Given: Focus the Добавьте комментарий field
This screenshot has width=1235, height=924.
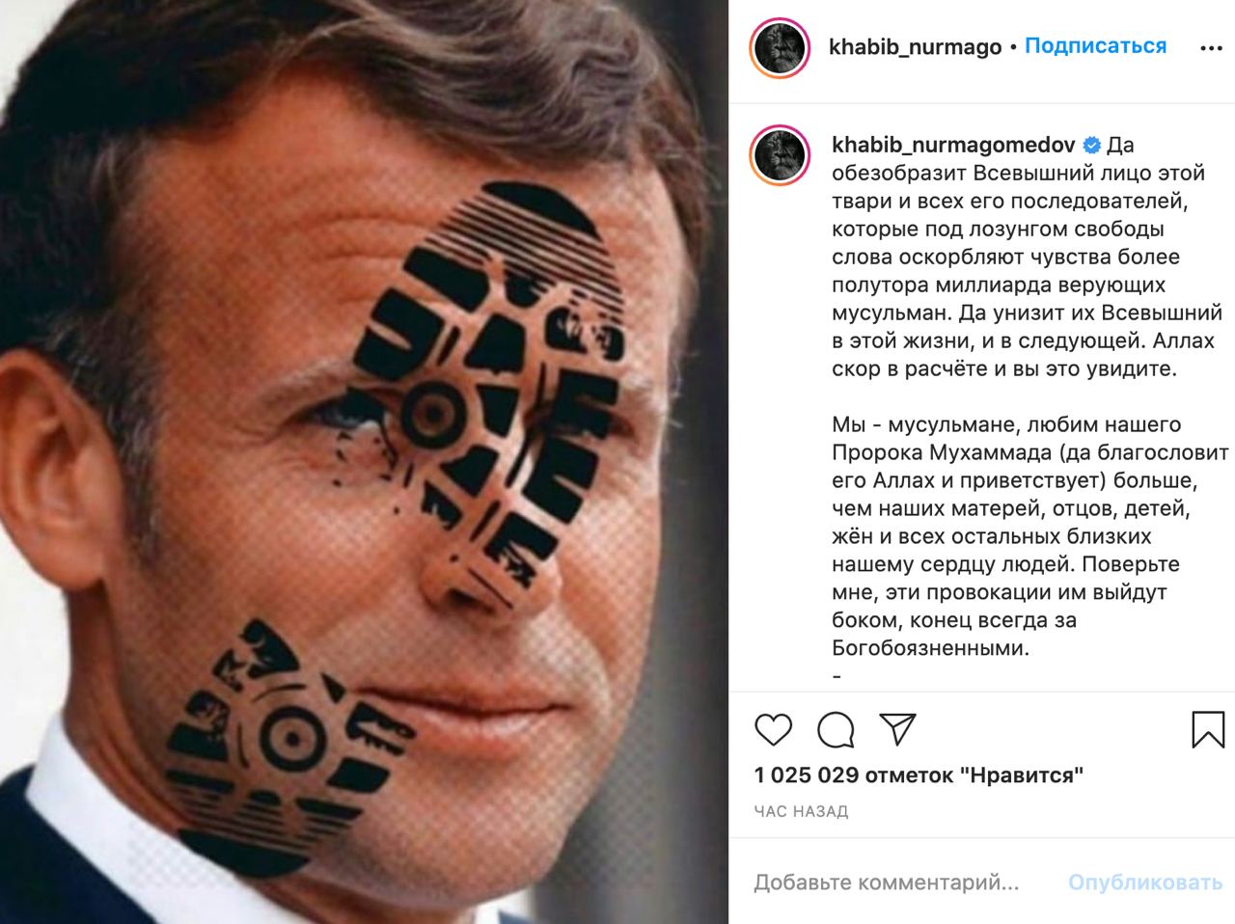Looking at the screenshot, I should (x=887, y=883).
